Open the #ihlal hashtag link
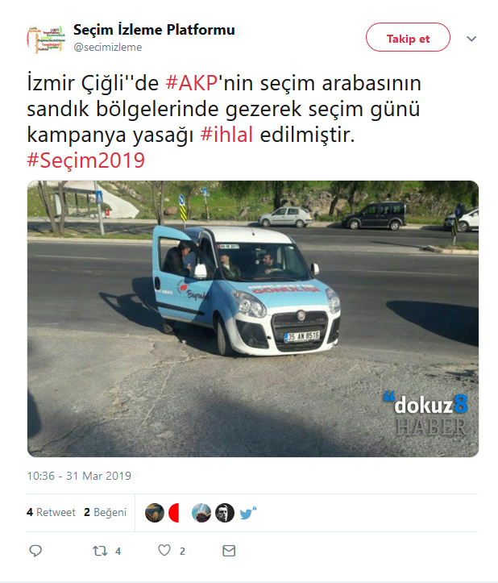This screenshot has height=583, width=498. point(226,134)
